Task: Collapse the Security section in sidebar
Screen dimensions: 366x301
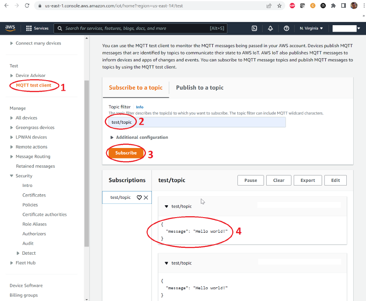Action: tap(21, 175)
